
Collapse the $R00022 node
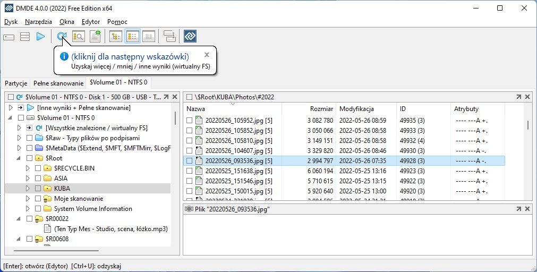(19, 219)
